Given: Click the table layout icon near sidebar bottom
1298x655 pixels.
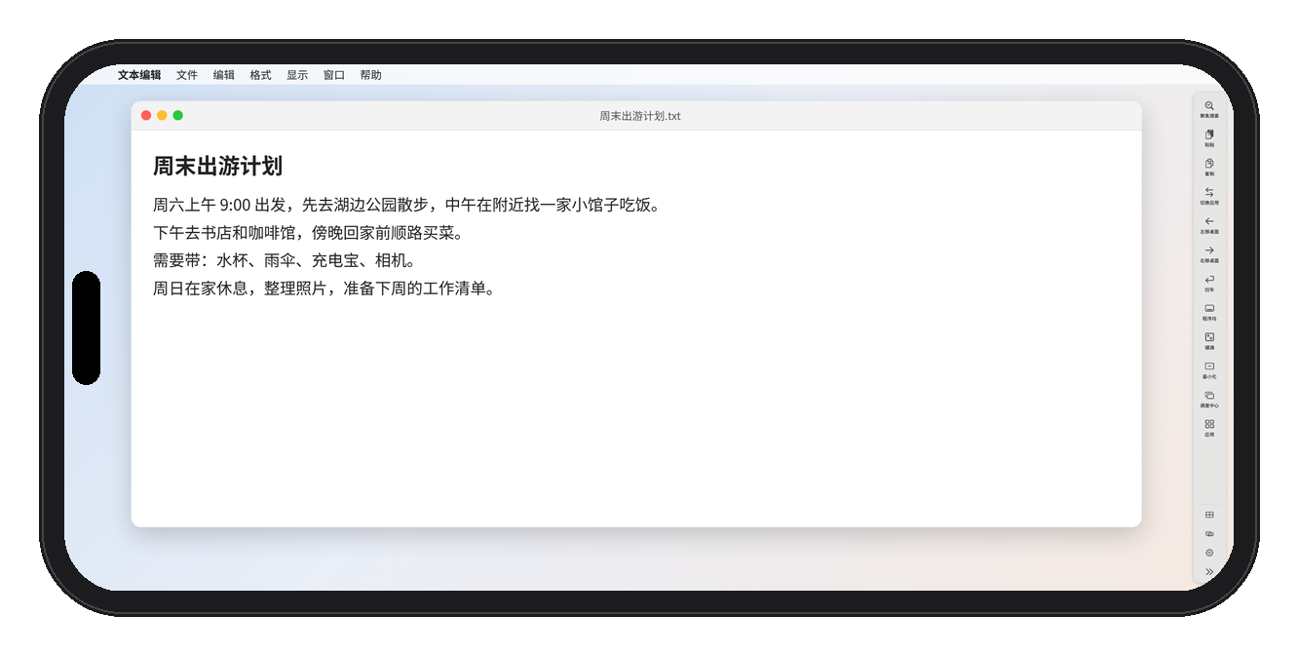Looking at the screenshot, I should tap(1209, 515).
